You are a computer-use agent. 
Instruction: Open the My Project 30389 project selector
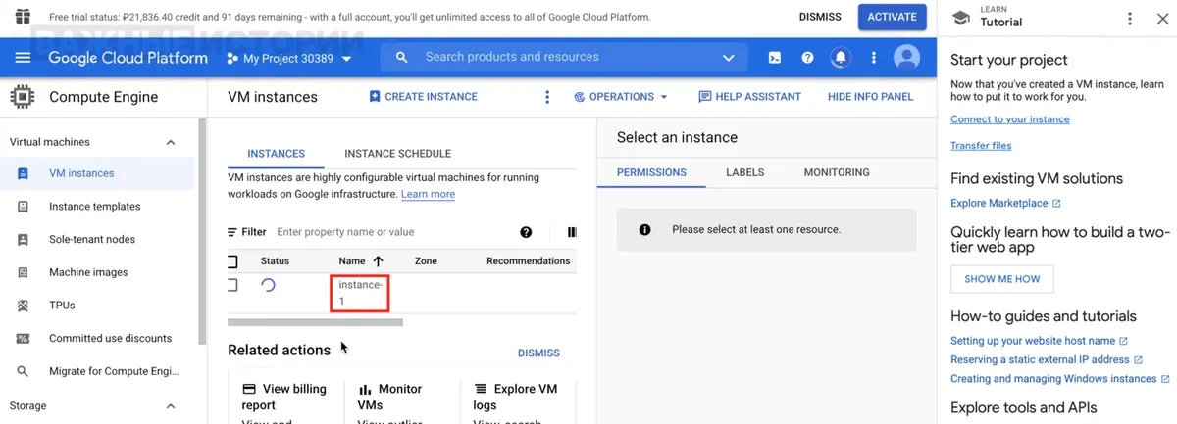[x=289, y=59]
